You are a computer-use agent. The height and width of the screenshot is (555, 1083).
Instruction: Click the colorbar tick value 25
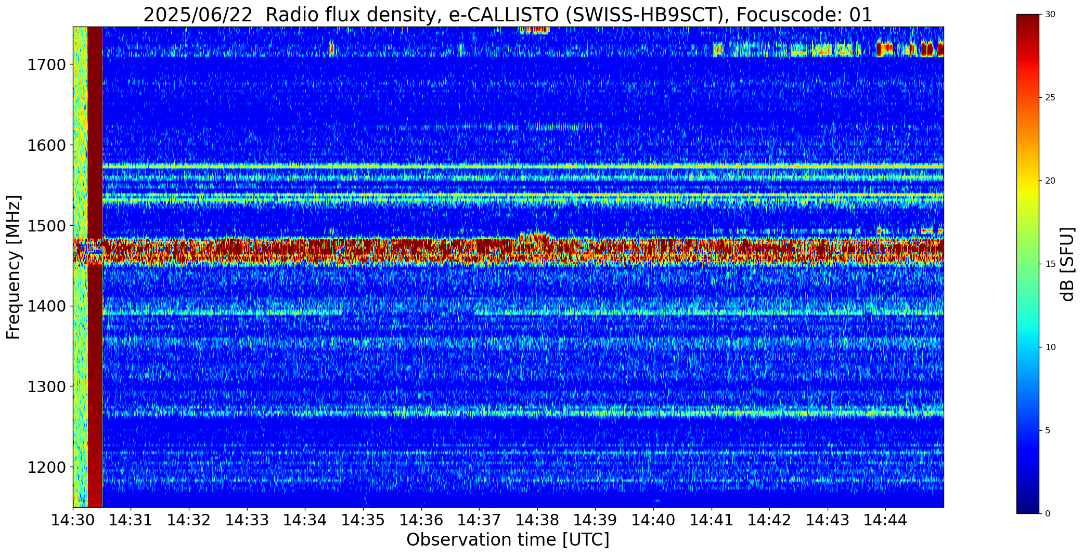tap(1050, 98)
